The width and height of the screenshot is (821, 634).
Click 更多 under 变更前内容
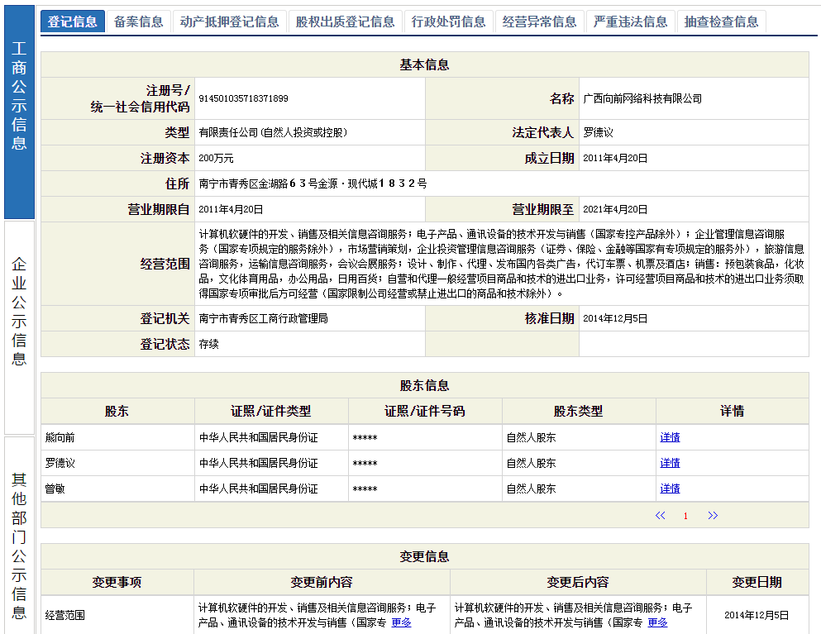coord(399,622)
